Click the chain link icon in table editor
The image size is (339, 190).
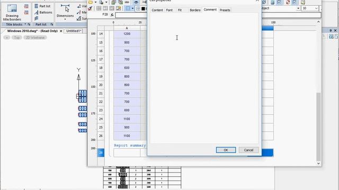tap(127, 2)
